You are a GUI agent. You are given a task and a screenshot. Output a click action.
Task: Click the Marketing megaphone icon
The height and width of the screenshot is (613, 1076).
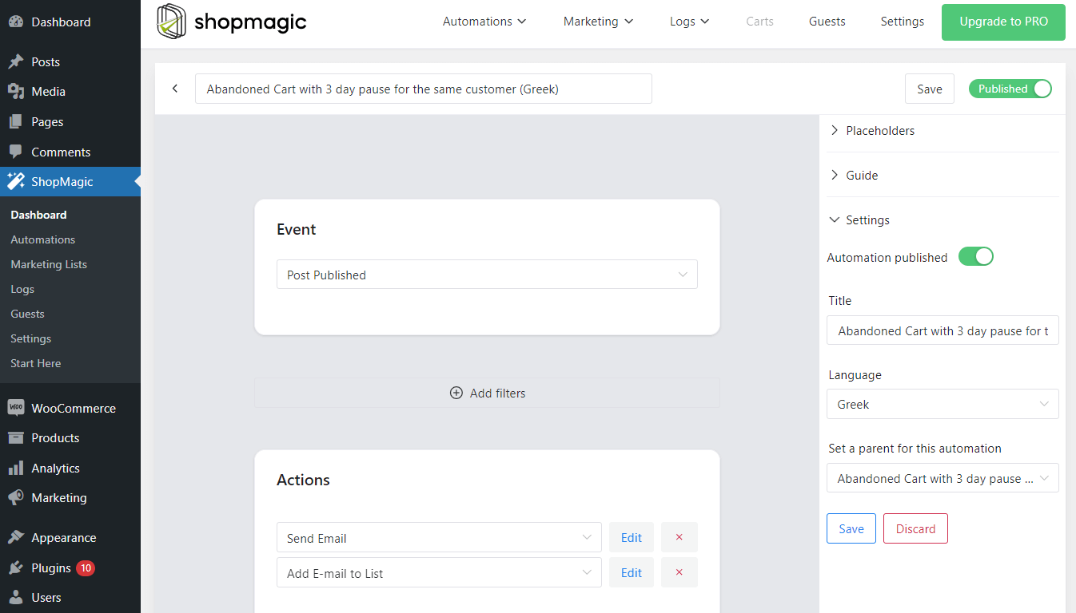tap(16, 498)
